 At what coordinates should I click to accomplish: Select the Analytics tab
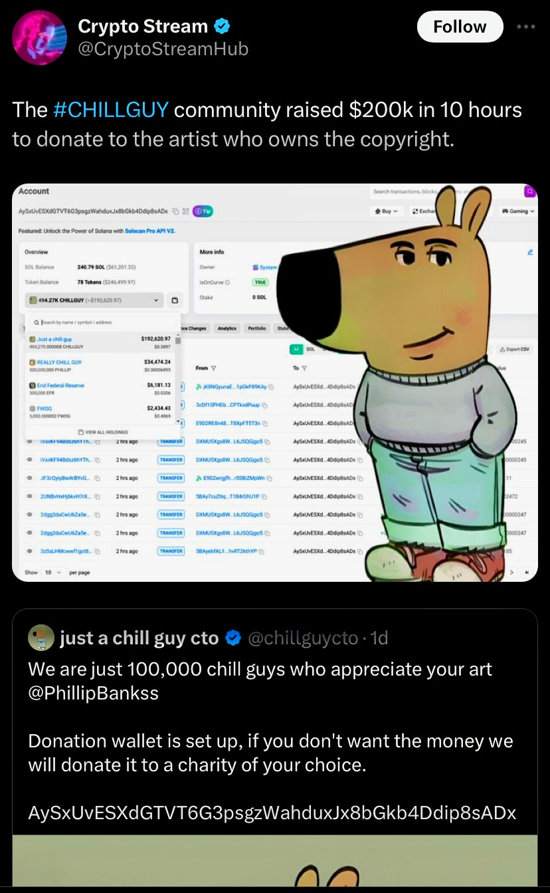pyautogui.click(x=227, y=328)
